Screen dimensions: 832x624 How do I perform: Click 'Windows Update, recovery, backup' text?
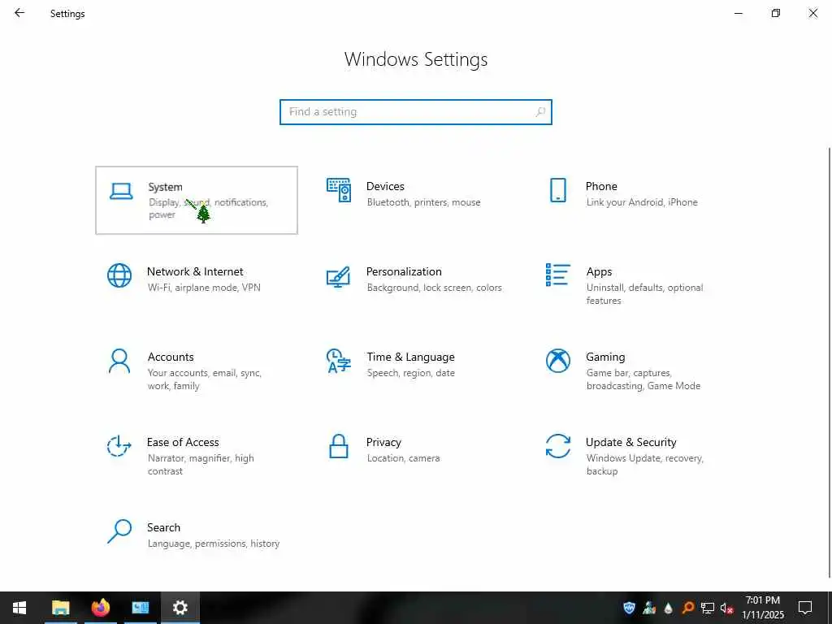point(644,464)
